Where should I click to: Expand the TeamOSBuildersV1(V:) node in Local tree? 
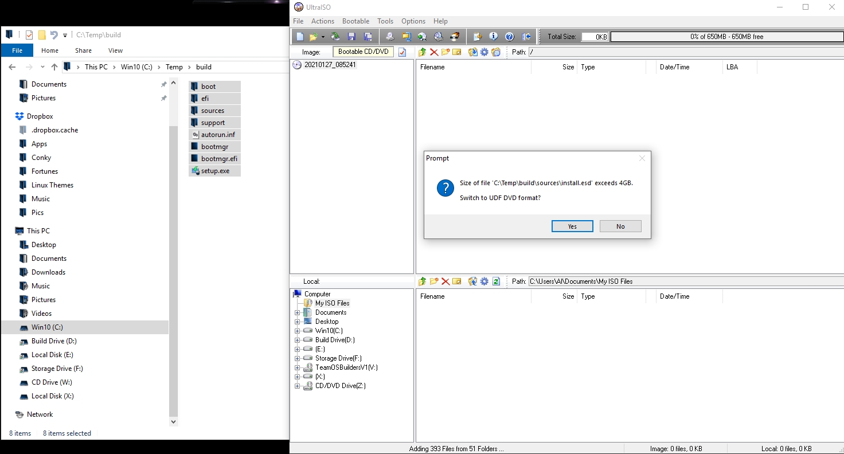[x=298, y=367]
